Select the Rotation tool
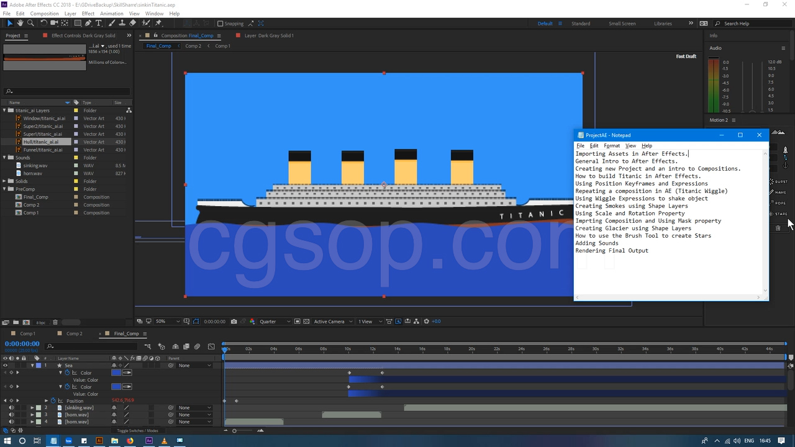 pos(43,24)
